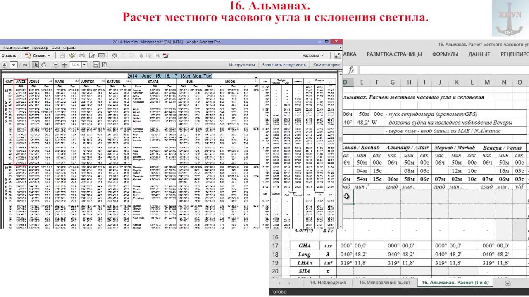This screenshot has height=297, width=529.
Task: Open sheet tab 14. Наблюдения
Action: 328,283
